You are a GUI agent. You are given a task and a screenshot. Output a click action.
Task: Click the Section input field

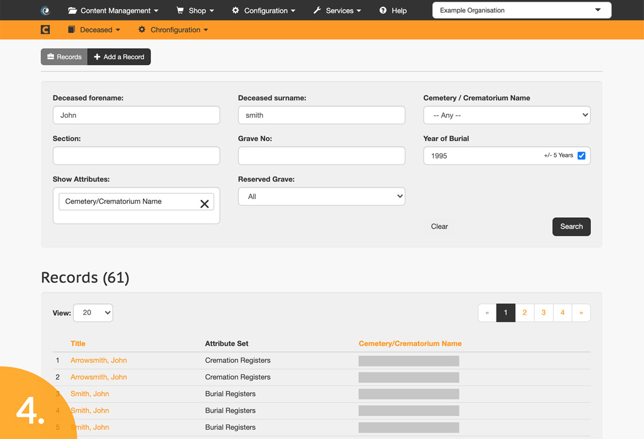coord(136,156)
